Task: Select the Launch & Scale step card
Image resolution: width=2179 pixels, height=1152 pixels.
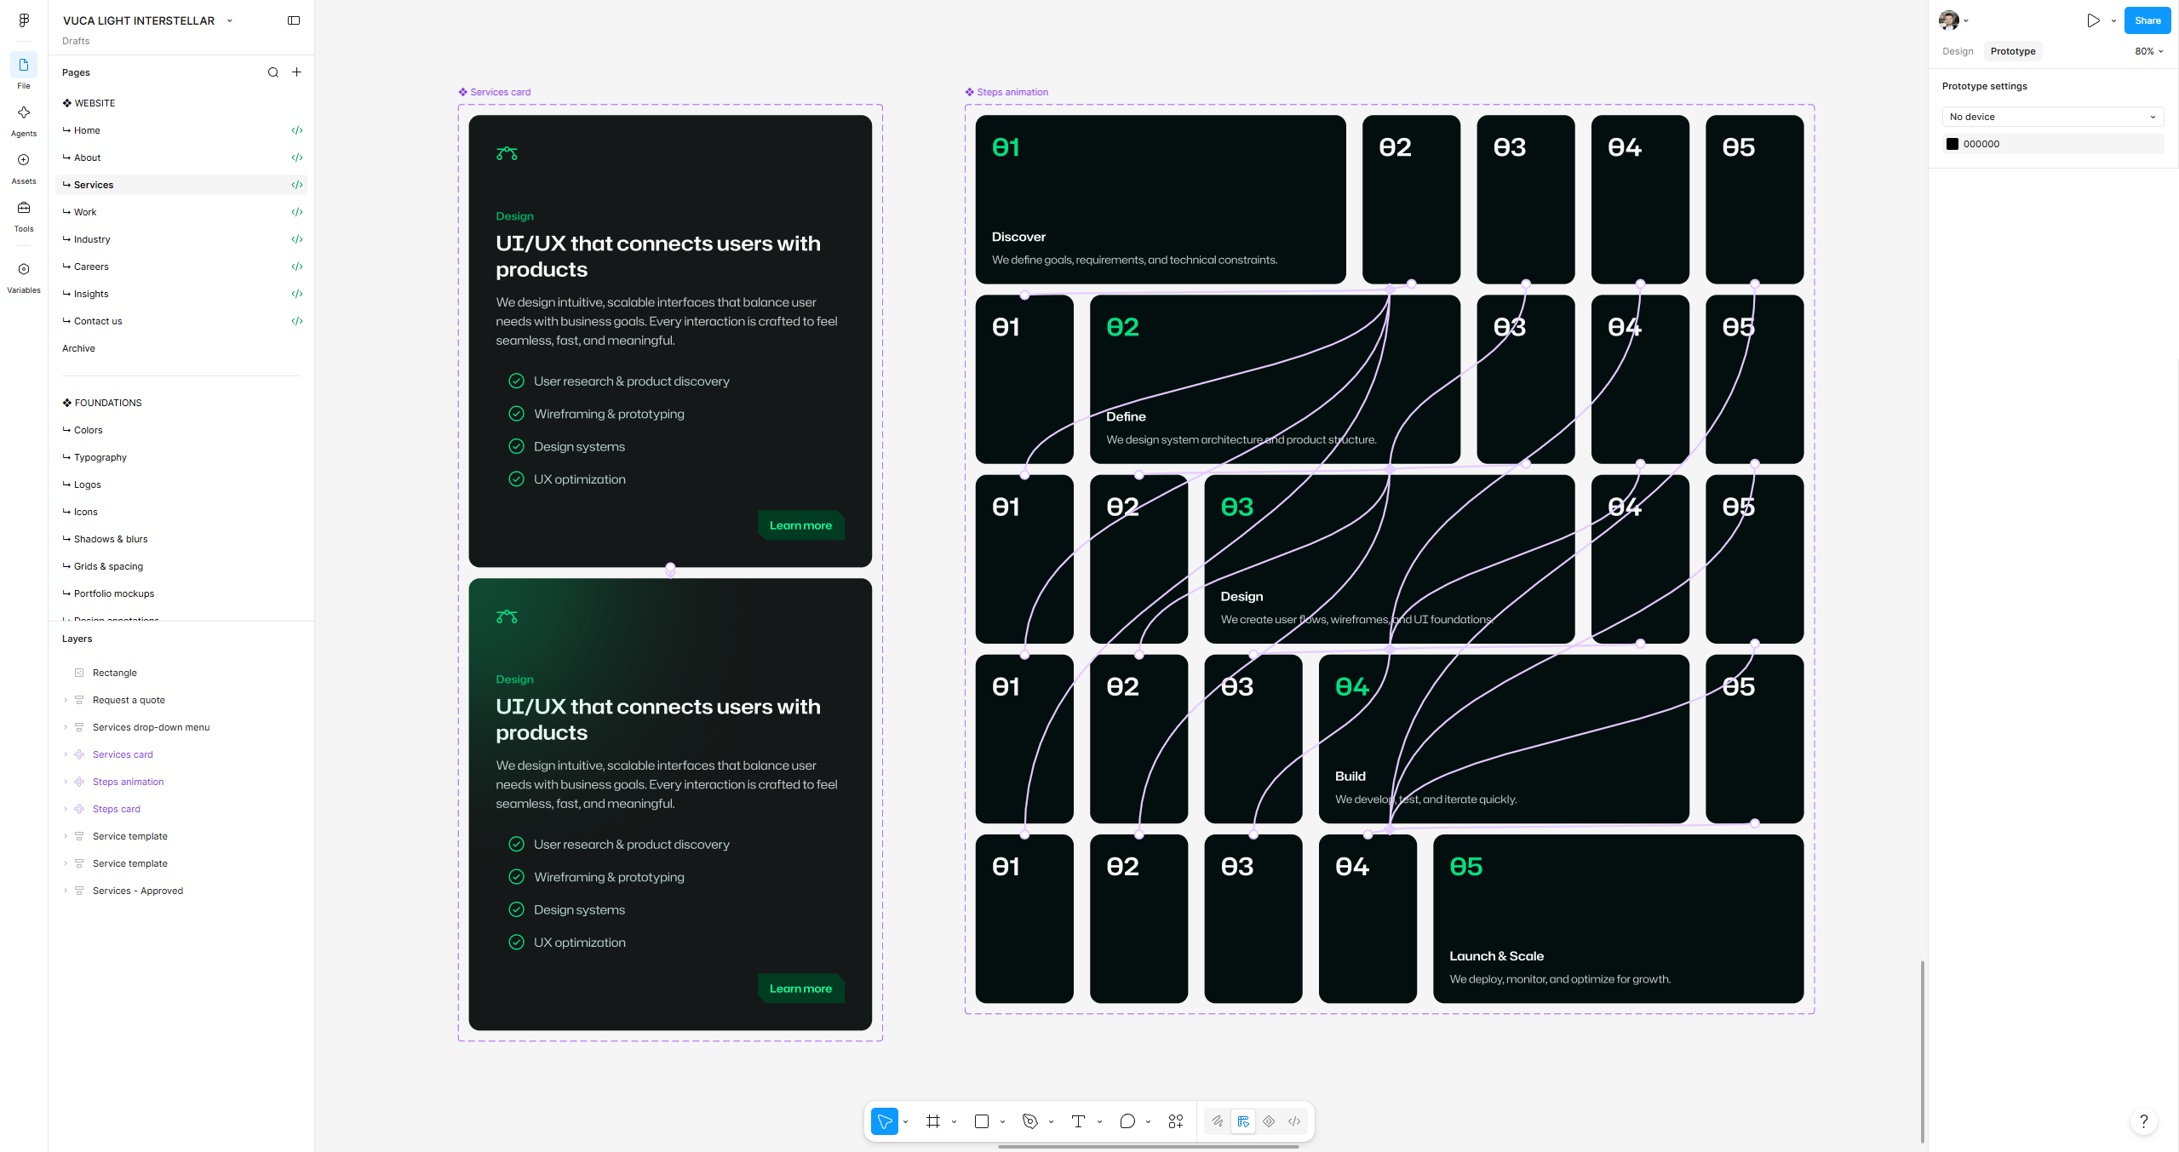Action: (x=1618, y=919)
